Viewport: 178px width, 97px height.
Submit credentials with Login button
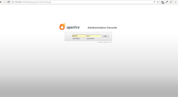tap(105, 36)
